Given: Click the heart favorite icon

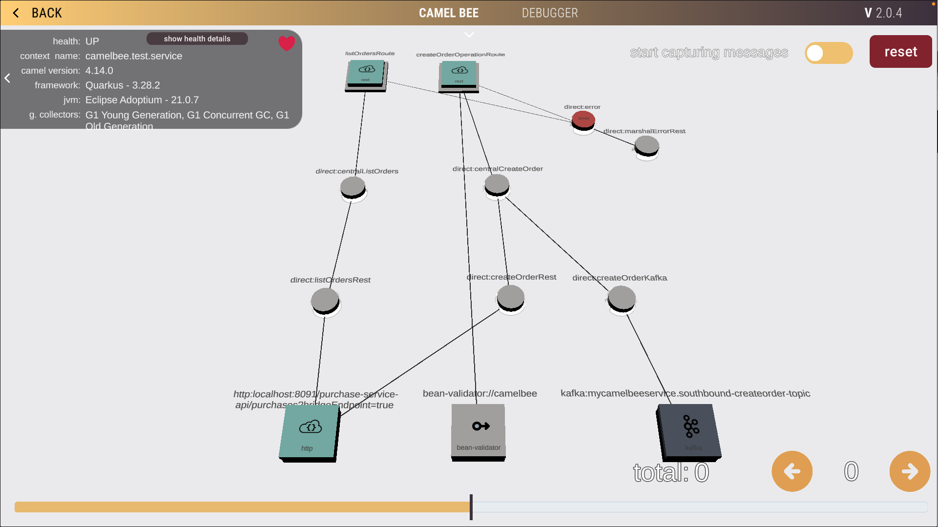Looking at the screenshot, I should coord(287,43).
